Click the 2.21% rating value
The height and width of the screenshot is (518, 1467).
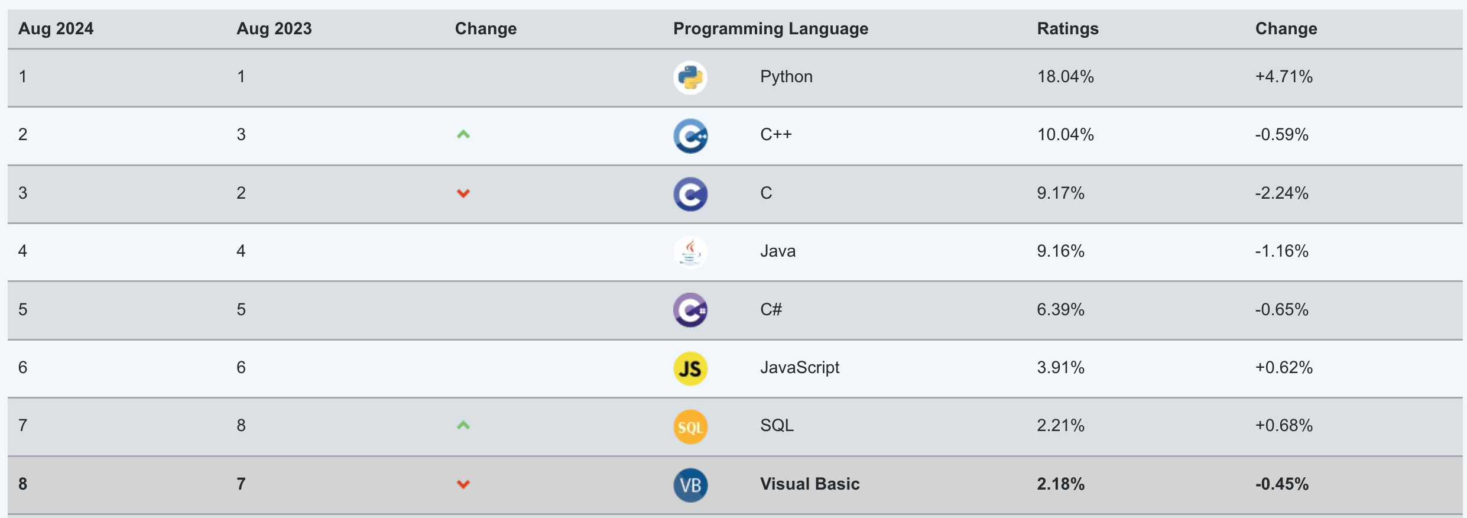[x=1061, y=425]
